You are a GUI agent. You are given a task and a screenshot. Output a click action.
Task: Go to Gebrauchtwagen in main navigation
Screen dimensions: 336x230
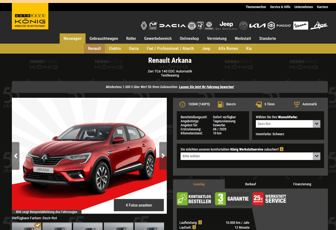(x=104, y=39)
